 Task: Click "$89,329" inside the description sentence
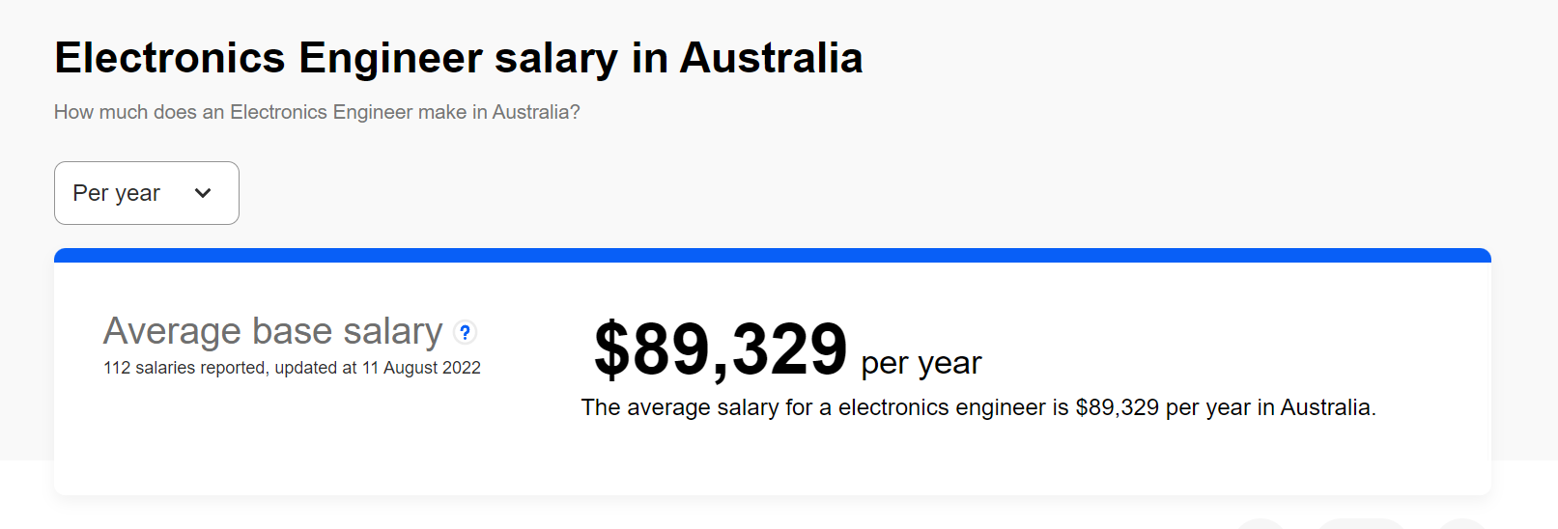(1117, 407)
